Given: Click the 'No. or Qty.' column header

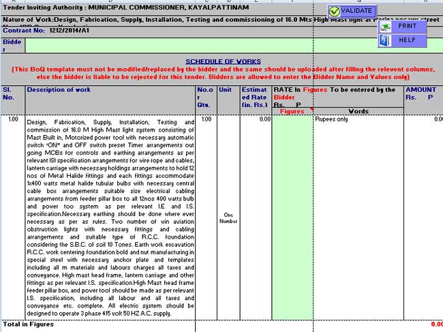Looking at the screenshot, I should (x=206, y=100).
